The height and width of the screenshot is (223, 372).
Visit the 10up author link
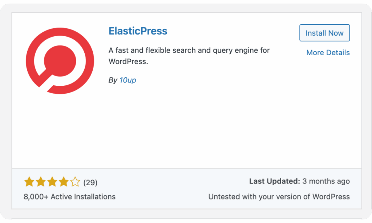[128, 80]
